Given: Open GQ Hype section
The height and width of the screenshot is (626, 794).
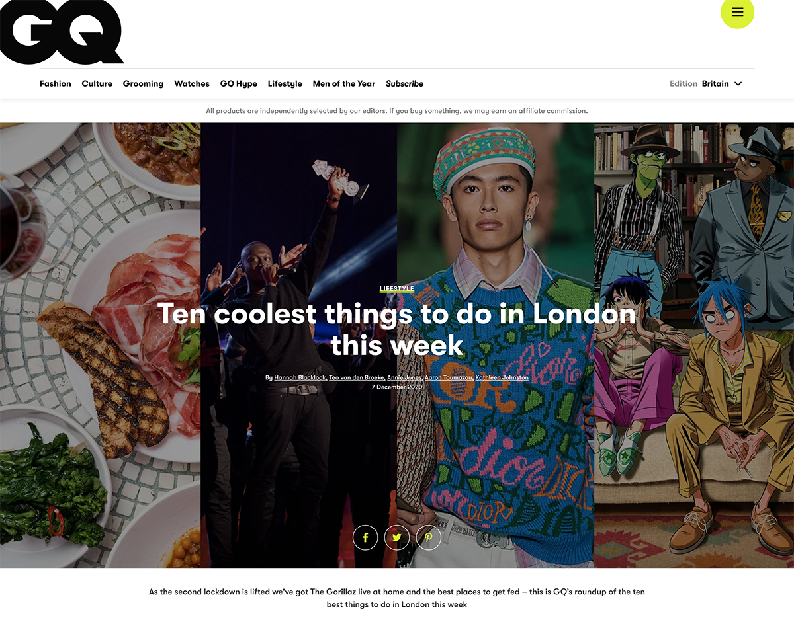Looking at the screenshot, I should [x=239, y=84].
